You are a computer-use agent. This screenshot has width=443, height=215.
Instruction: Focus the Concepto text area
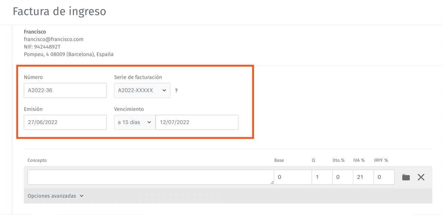pos(151,177)
